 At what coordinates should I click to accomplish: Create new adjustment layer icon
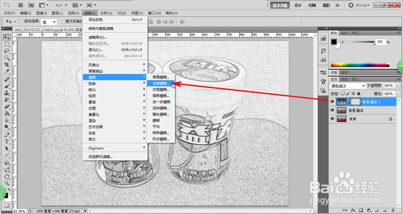pos(369,210)
